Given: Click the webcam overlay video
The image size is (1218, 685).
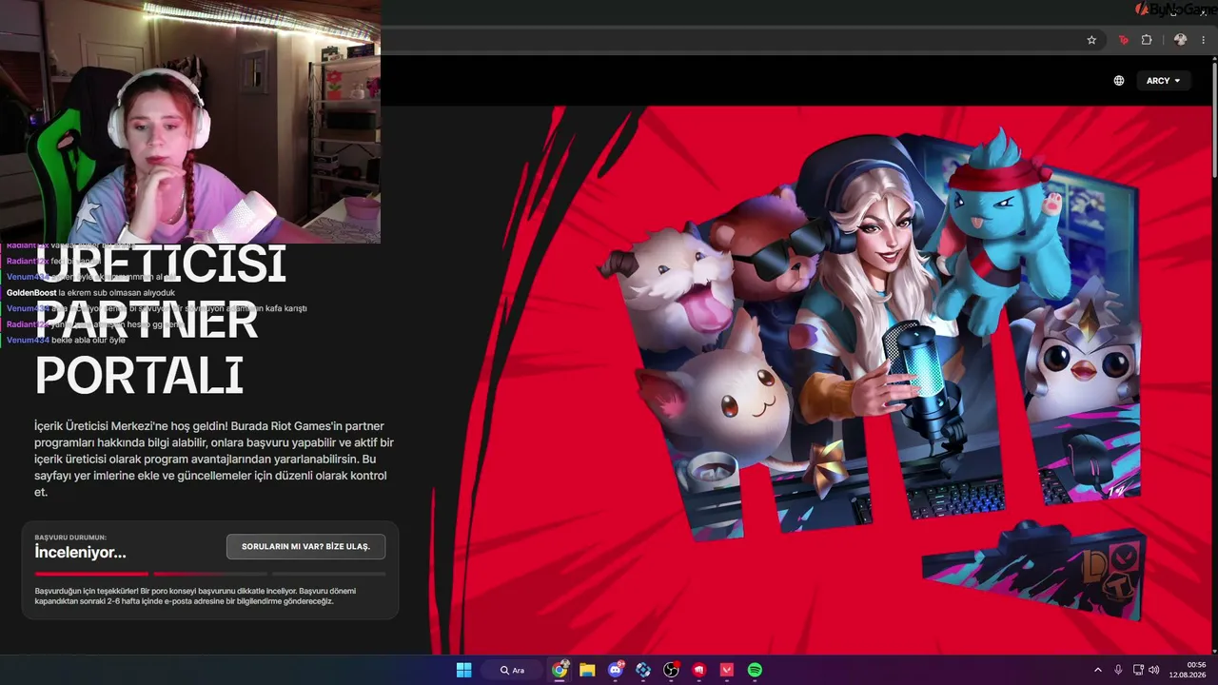Looking at the screenshot, I should click(190, 122).
